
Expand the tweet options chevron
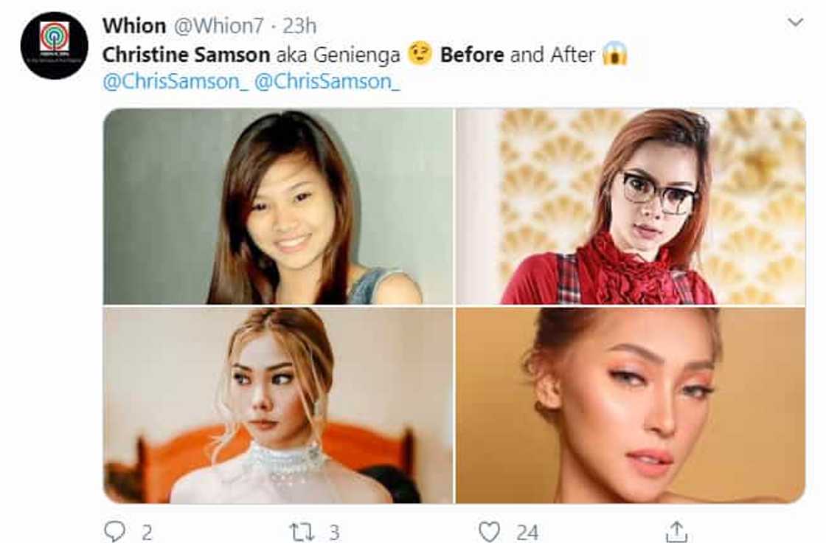pyautogui.click(x=796, y=23)
